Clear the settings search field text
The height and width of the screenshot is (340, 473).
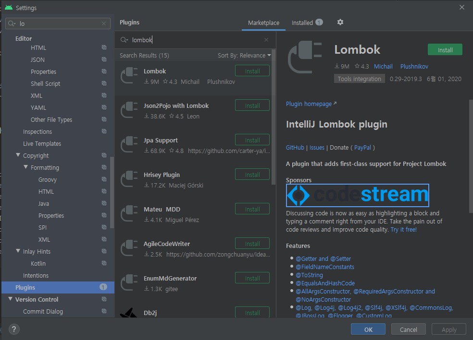[104, 23]
